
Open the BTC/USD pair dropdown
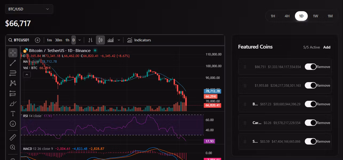click(x=29, y=9)
